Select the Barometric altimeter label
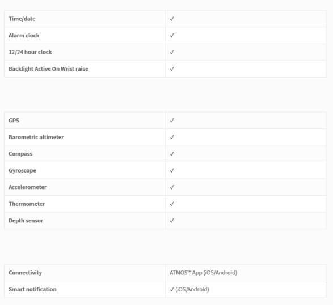 tap(36, 137)
